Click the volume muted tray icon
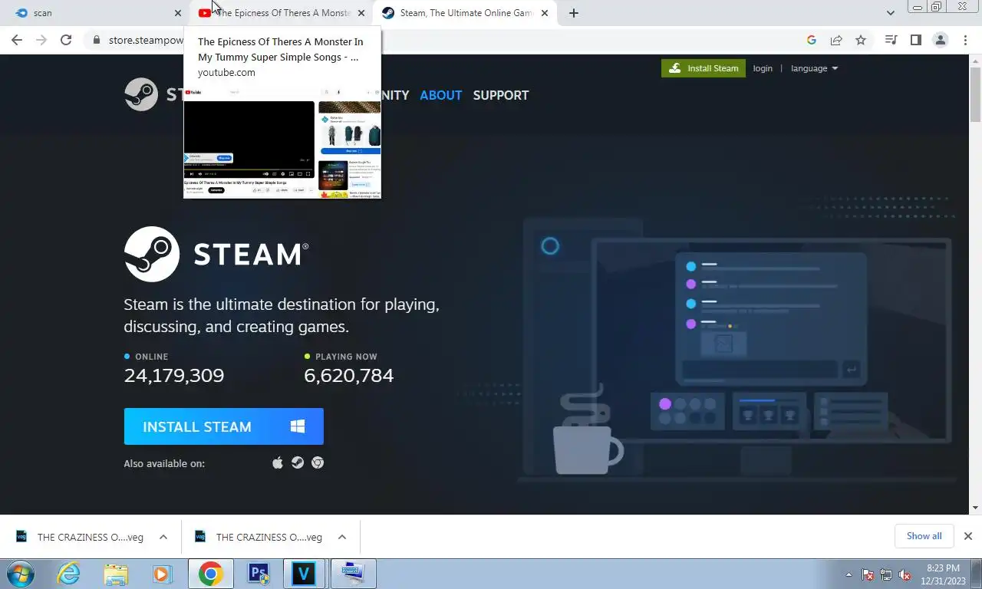 (x=905, y=574)
